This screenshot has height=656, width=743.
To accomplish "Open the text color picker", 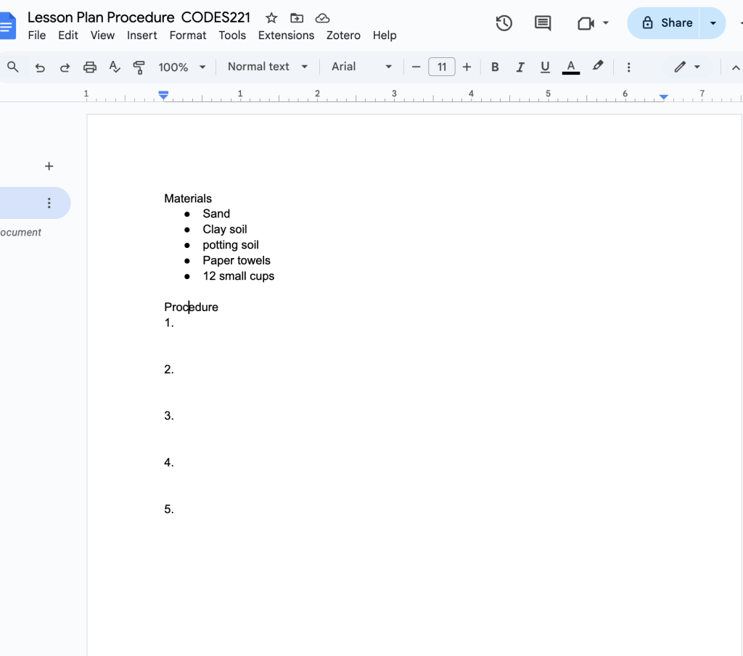I will [x=571, y=67].
